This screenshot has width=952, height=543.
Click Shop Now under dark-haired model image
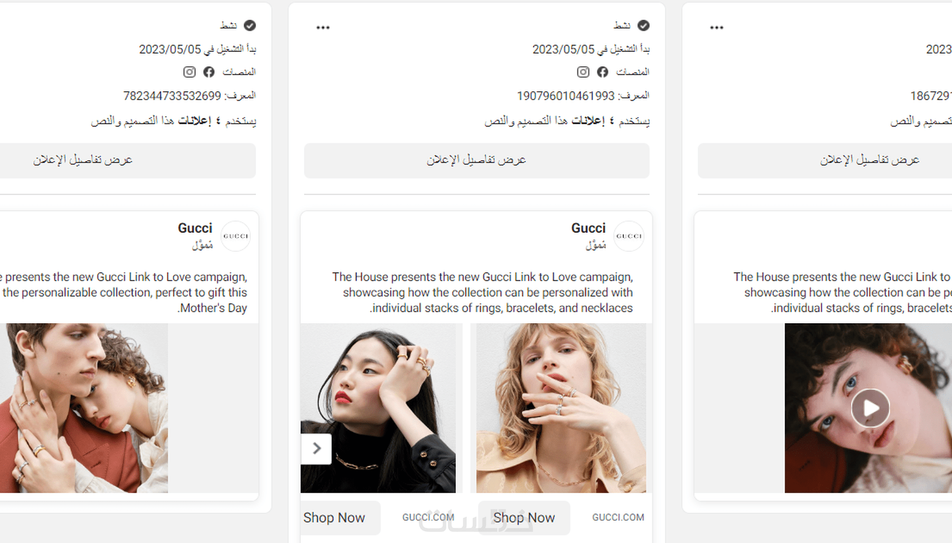click(334, 518)
